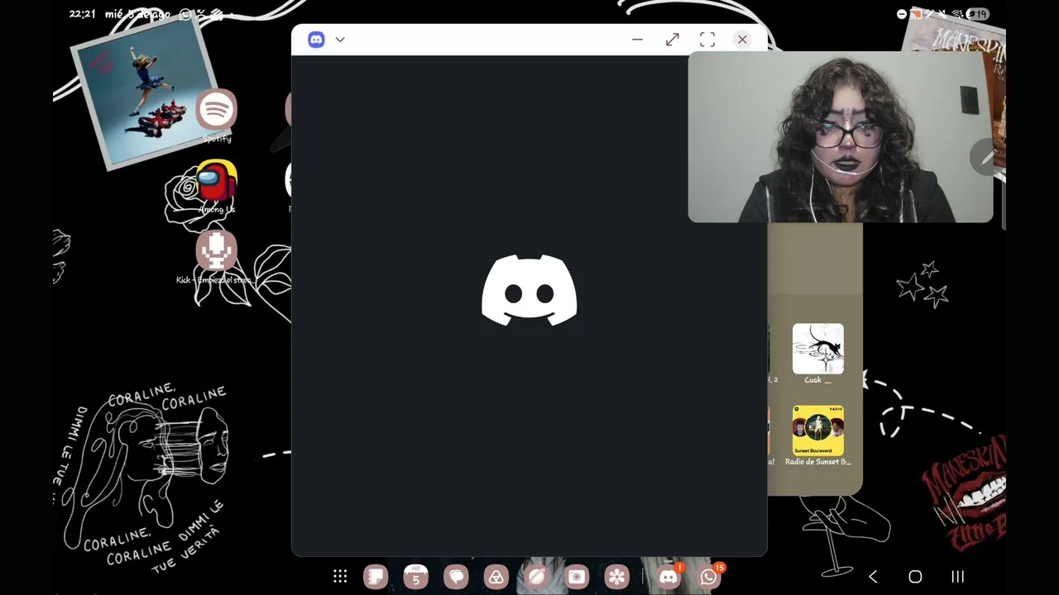Open the Kick streaming app icon
Screen dimensions: 1059x595
217,251
